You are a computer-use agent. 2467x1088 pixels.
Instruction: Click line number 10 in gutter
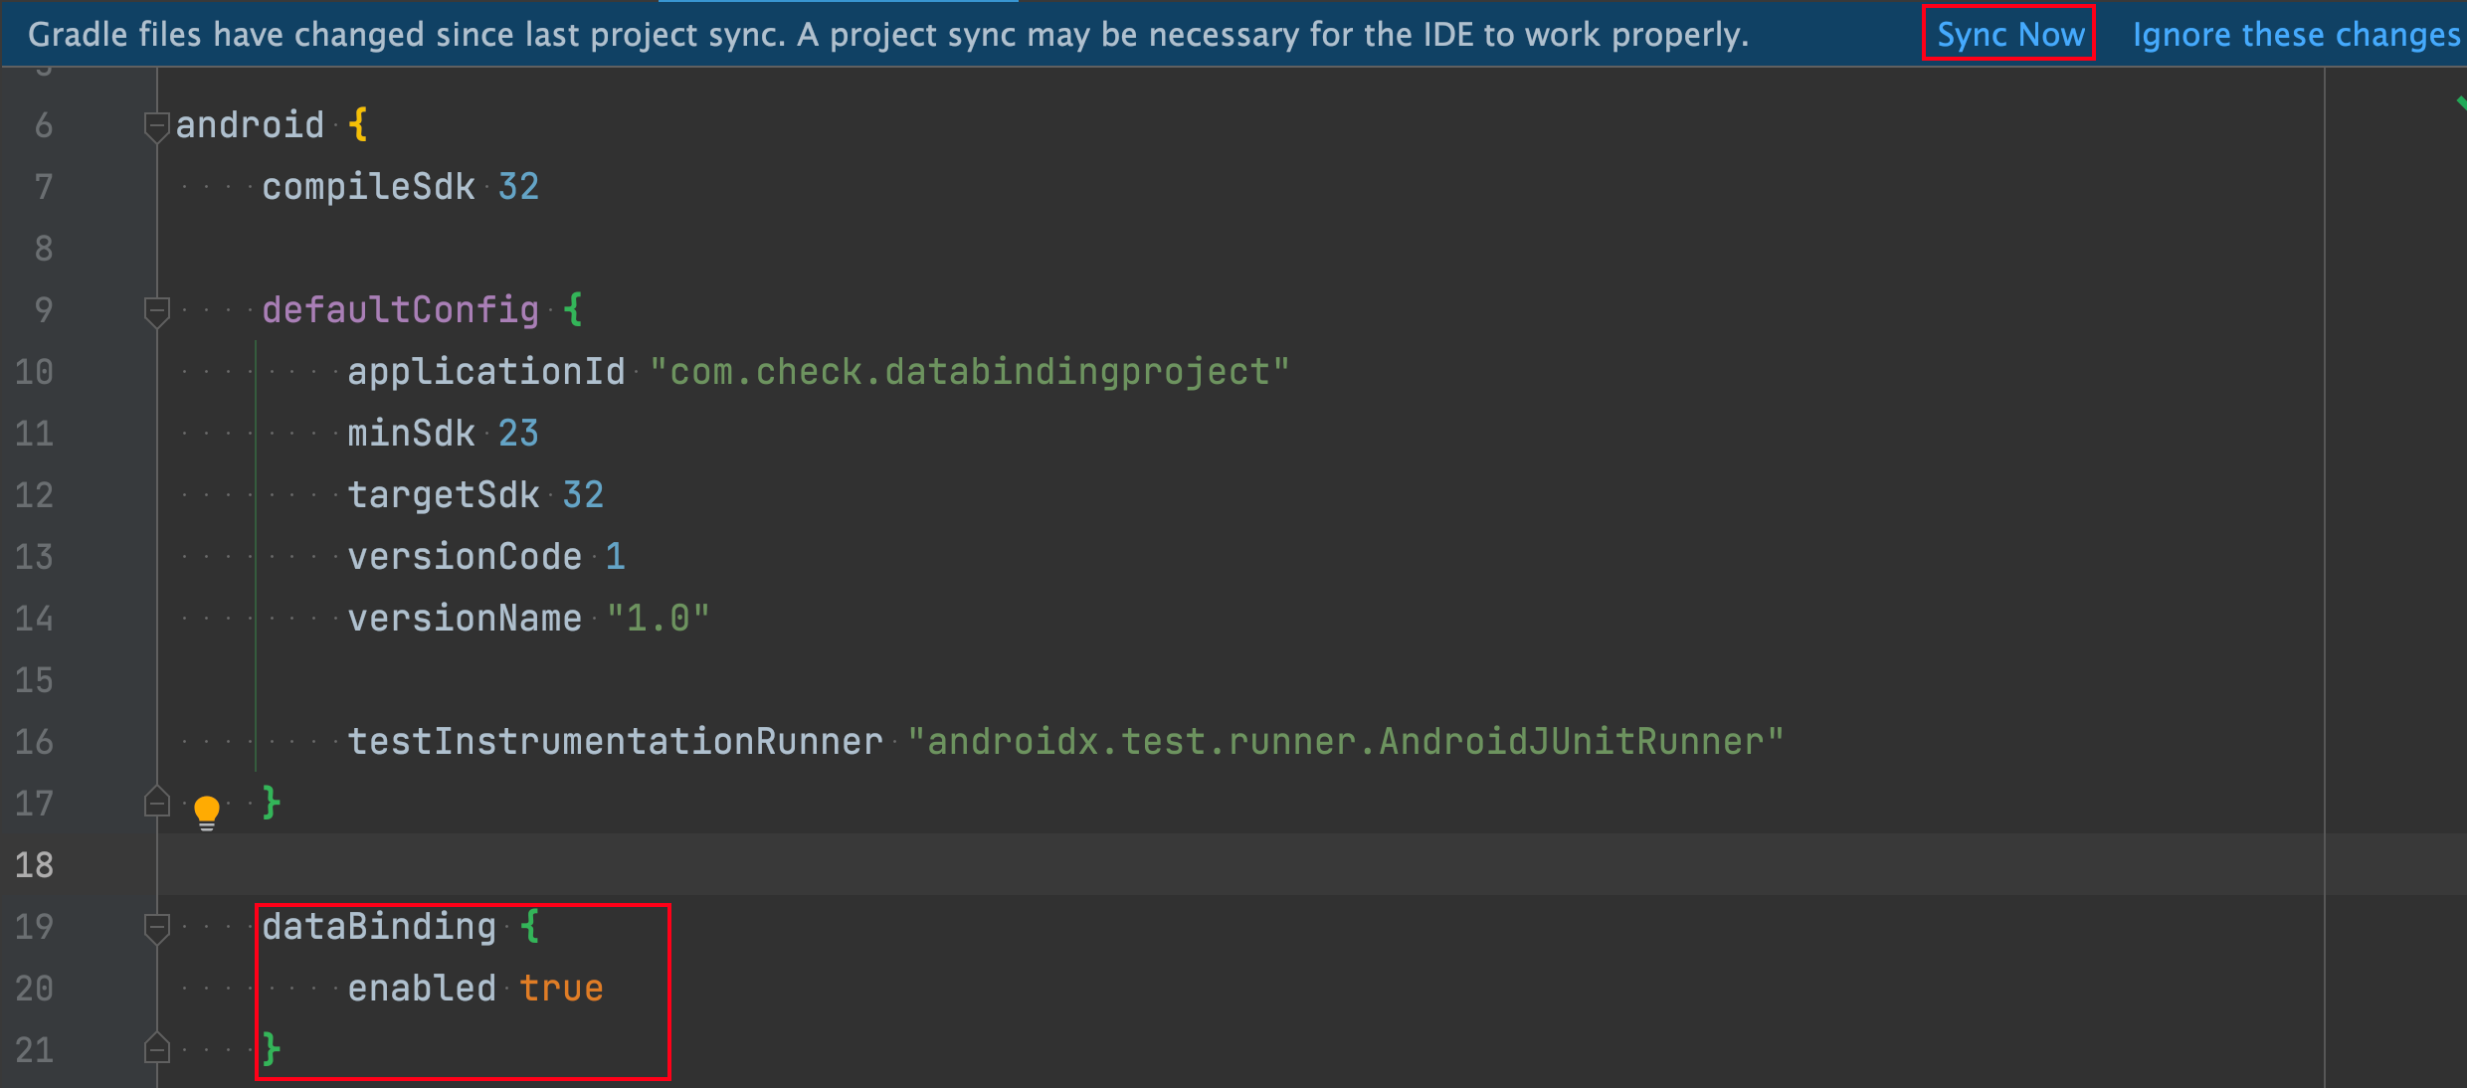click(x=34, y=372)
